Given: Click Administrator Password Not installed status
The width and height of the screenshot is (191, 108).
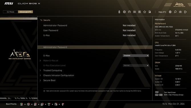Looking at the screenshot, I should (129, 25).
